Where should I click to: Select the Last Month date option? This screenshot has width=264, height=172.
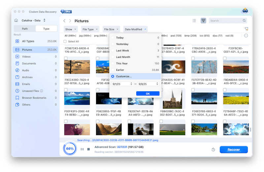tap(135, 57)
